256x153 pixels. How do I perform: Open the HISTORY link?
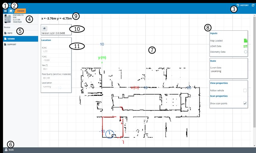[x=243, y=5]
